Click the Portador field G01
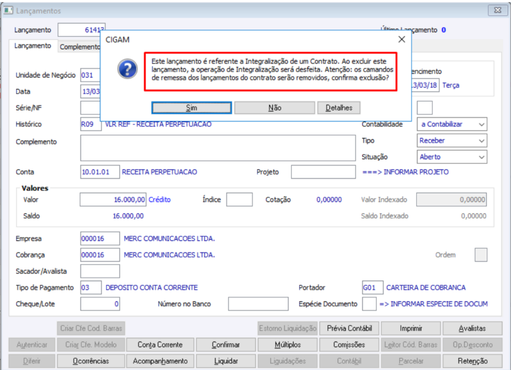Viewport: 511px width, 370px height. [x=373, y=288]
